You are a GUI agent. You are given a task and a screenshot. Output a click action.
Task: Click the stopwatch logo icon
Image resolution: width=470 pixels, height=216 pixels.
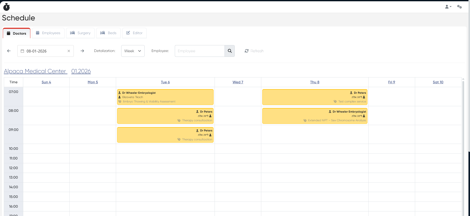7,7
